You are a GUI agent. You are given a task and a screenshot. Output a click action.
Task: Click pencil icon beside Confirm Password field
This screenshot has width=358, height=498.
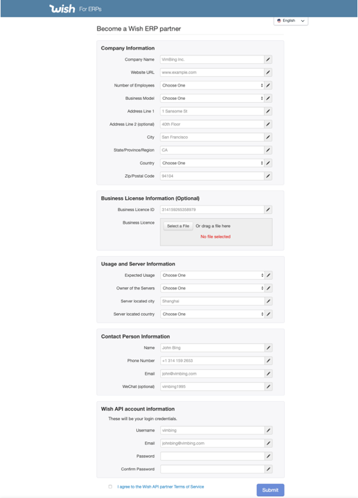point(268,469)
